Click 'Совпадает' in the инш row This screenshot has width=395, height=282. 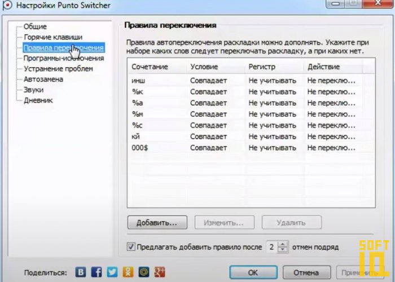[209, 81]
